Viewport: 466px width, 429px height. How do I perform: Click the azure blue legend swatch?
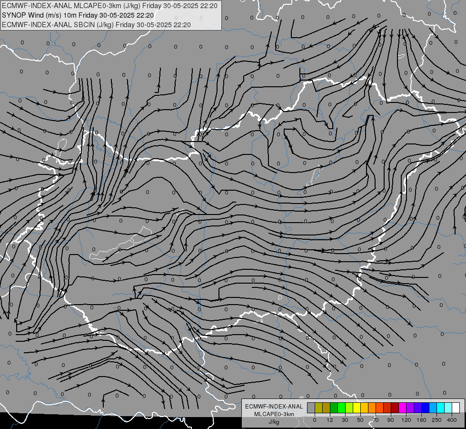433,408
